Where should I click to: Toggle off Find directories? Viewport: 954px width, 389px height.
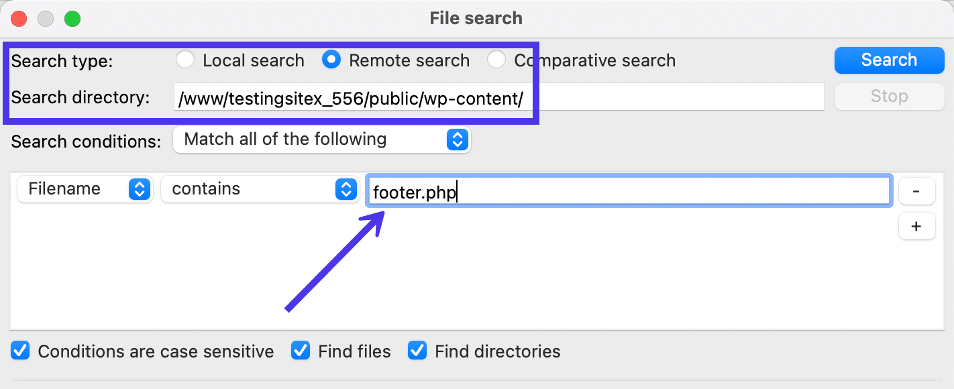[x=417, y=351]
